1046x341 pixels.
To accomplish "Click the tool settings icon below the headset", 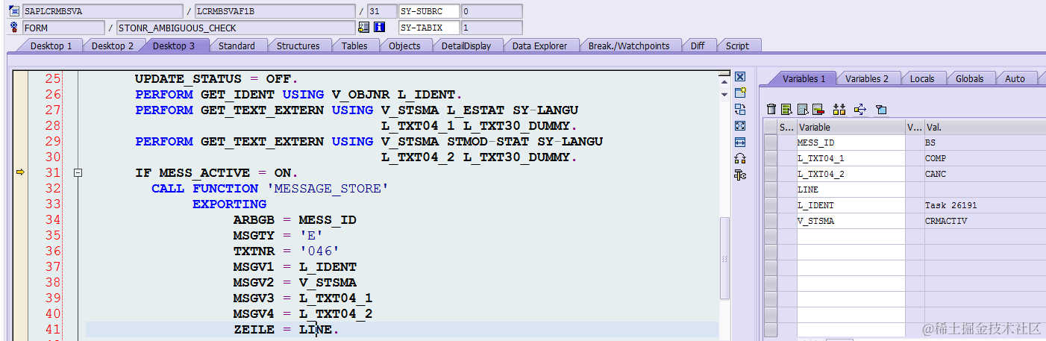I will (740, 175).
